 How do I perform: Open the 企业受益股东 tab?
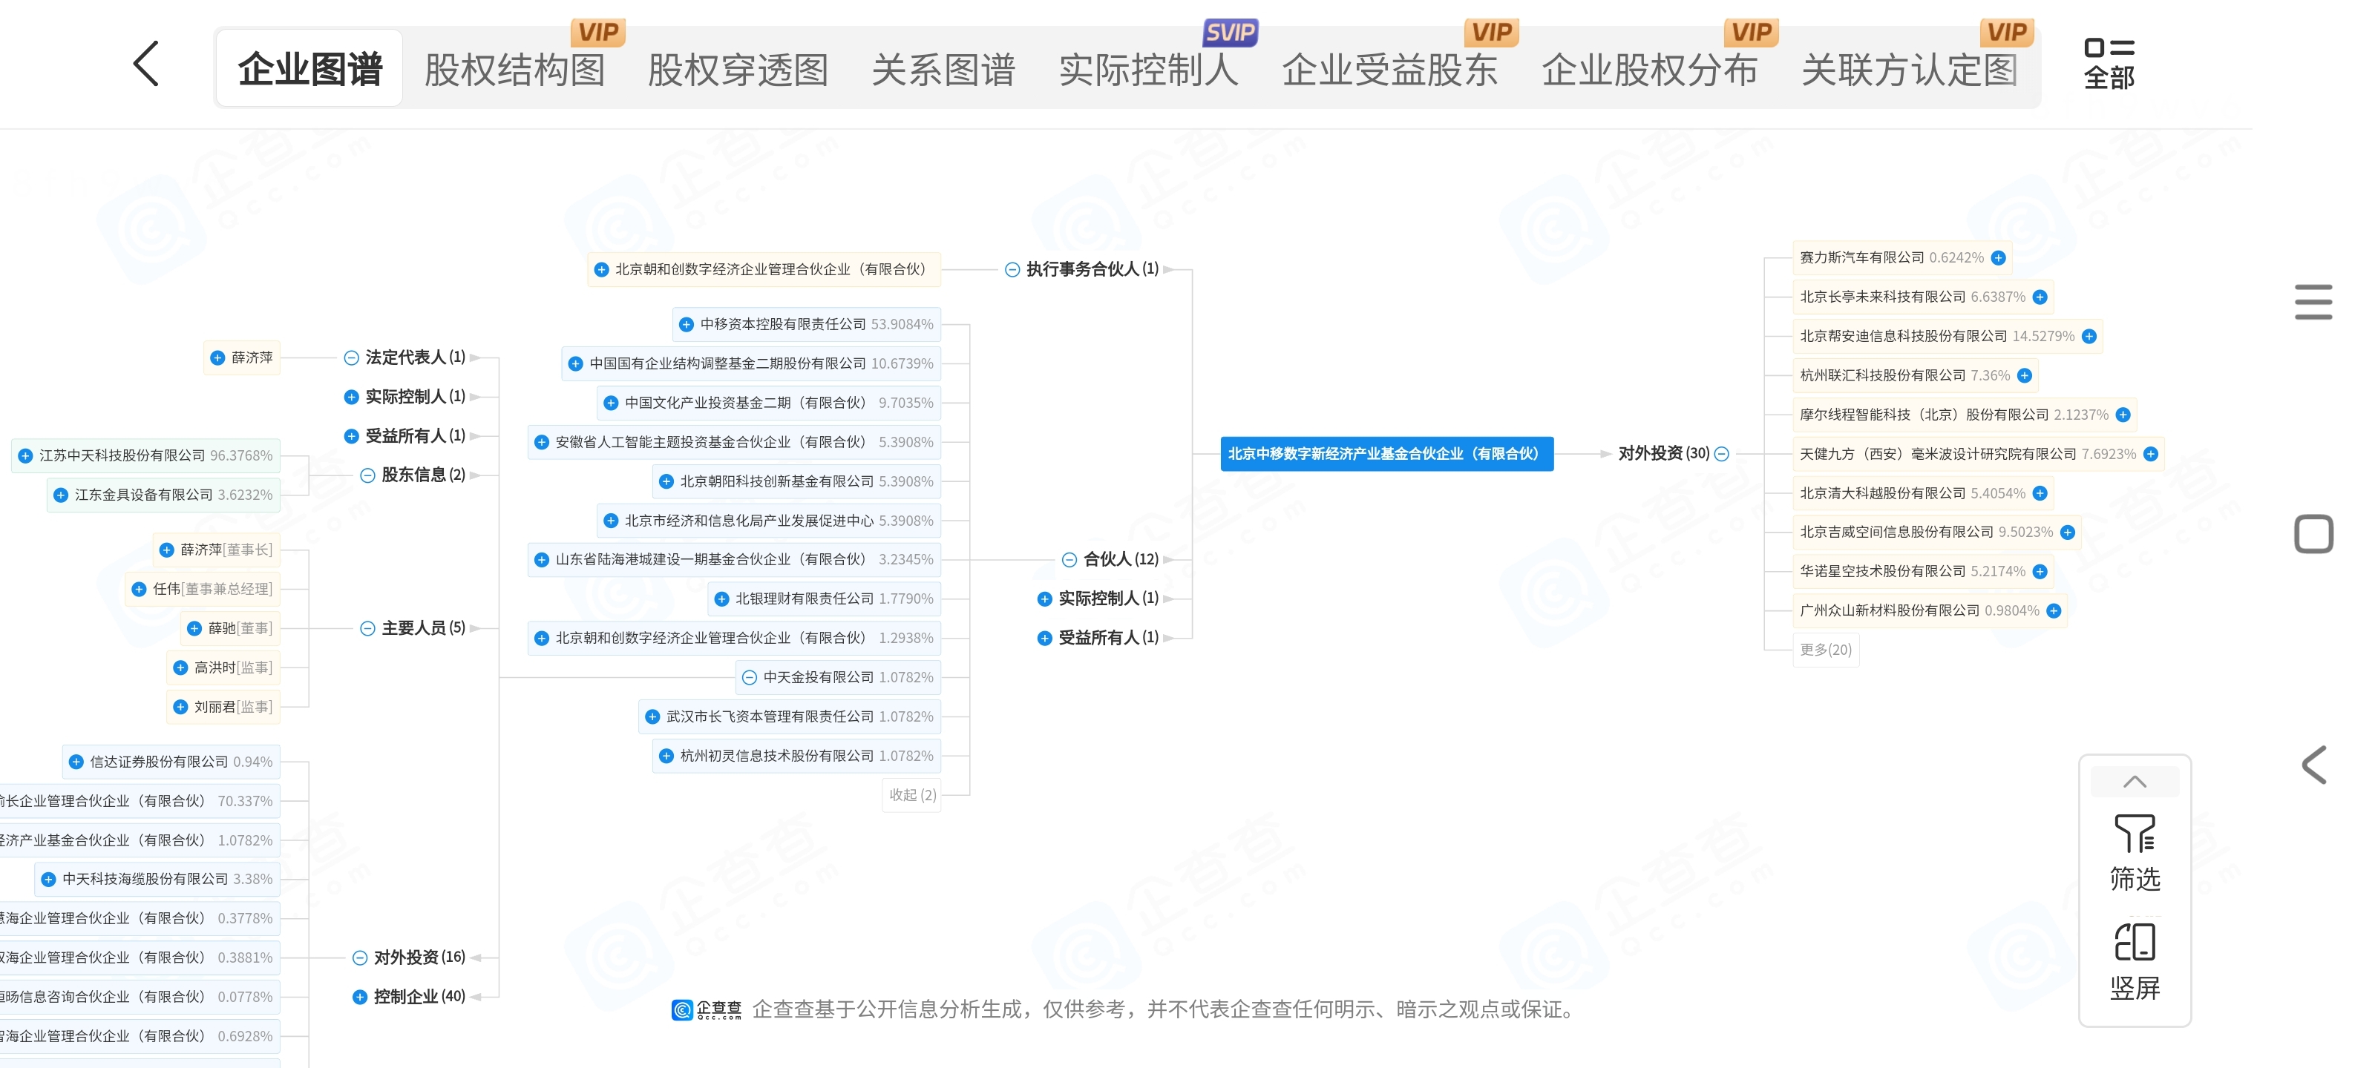click(1390, 70)
